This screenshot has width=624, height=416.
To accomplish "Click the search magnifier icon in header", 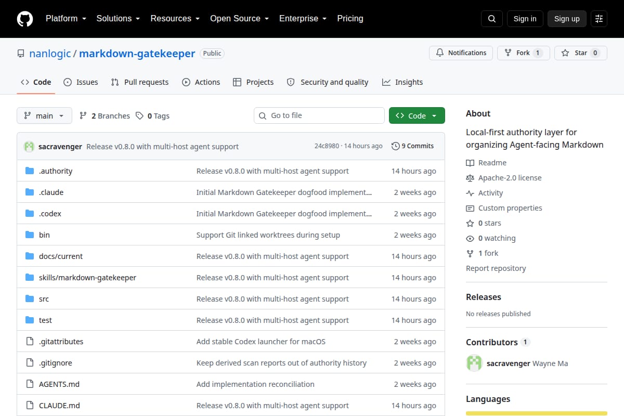I will (492, 19).
